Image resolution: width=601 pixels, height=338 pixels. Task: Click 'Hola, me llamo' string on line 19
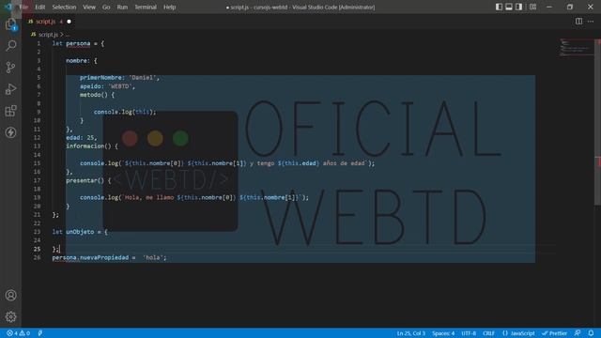(148, 198)
